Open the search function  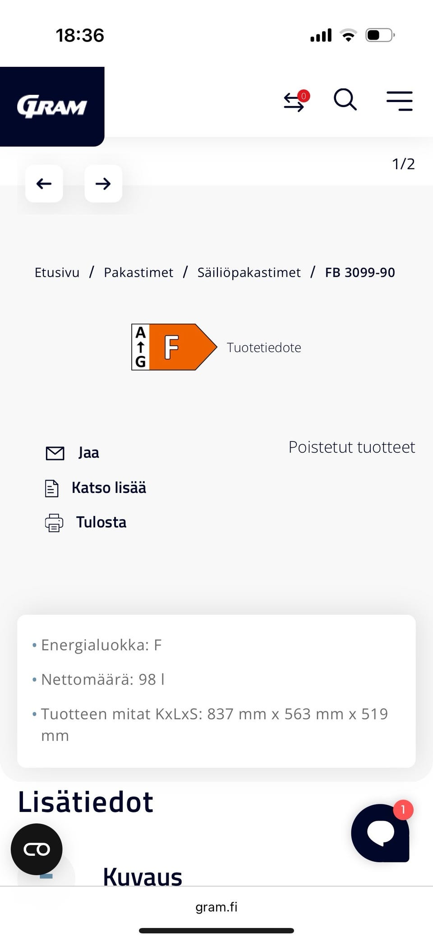pos(345,100)
